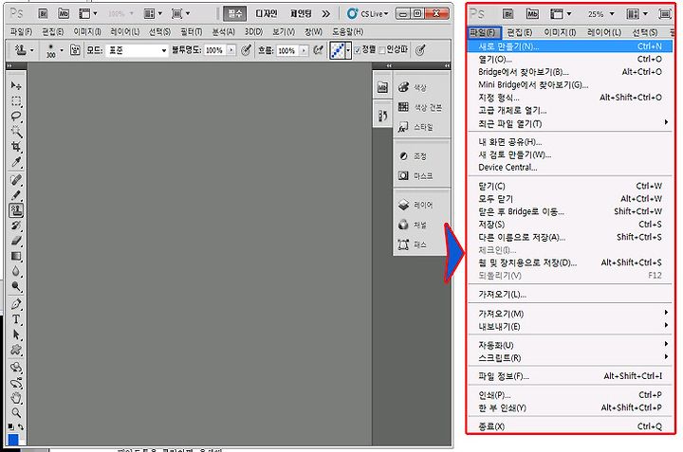Select the 3D Object Rotate tool
This screenshot has height=452, width=683.
(x=16, y=368)
